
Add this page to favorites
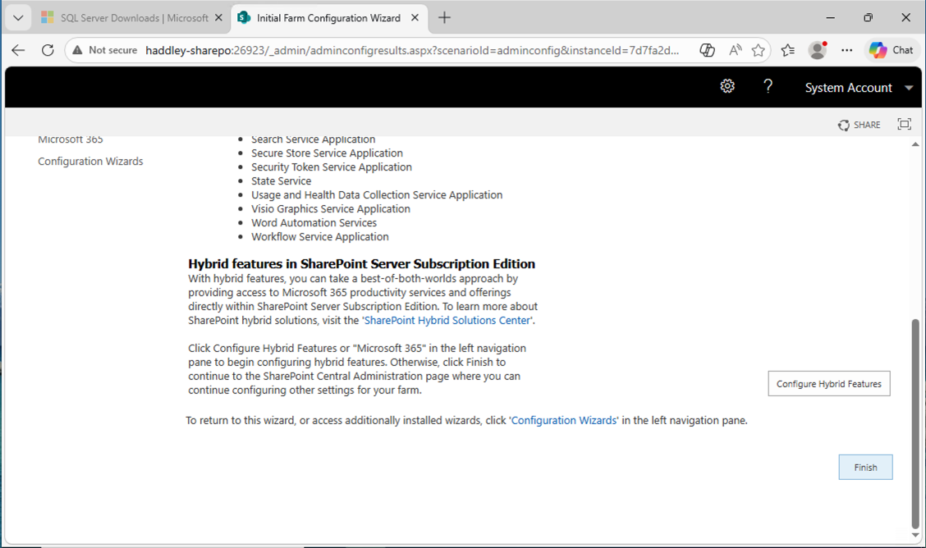(759, 50)
